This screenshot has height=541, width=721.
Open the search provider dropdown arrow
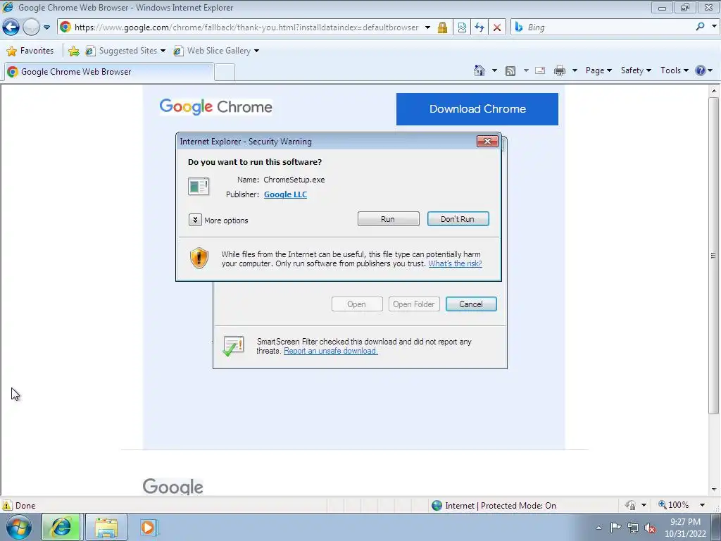[714, 26]
